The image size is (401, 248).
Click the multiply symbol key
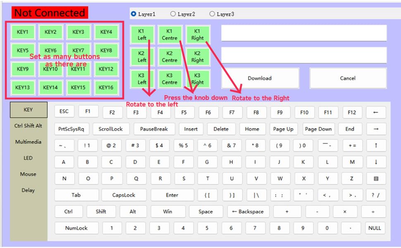pyautogui.click(x=345, y=212)
